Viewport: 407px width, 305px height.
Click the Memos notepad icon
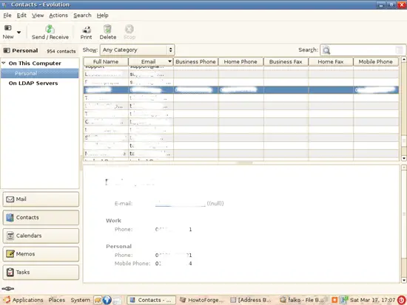10,254
